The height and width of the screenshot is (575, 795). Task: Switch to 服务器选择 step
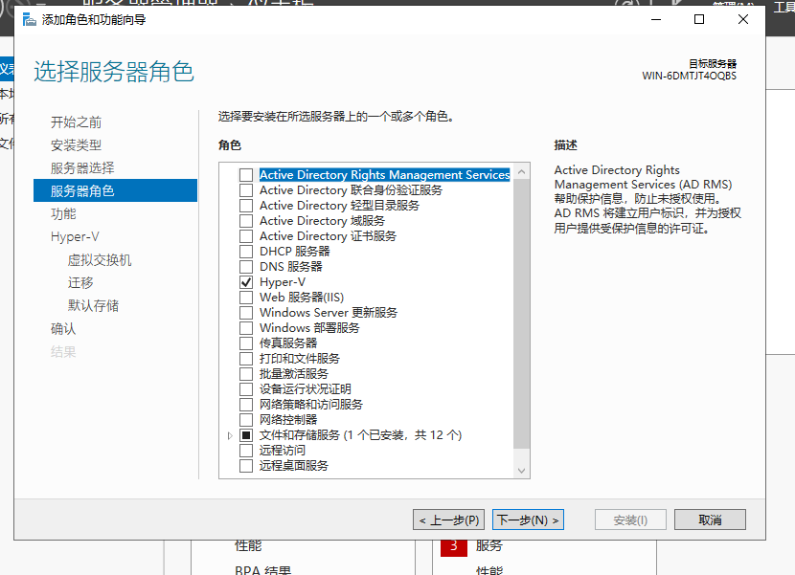point(82,167)
